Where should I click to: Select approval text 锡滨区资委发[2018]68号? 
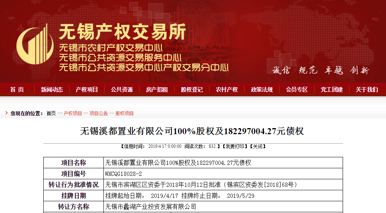click(260, 185)
